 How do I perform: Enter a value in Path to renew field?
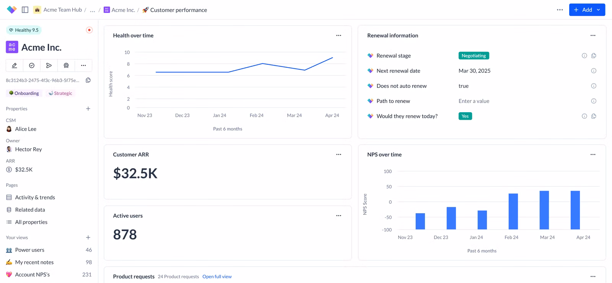474,101
